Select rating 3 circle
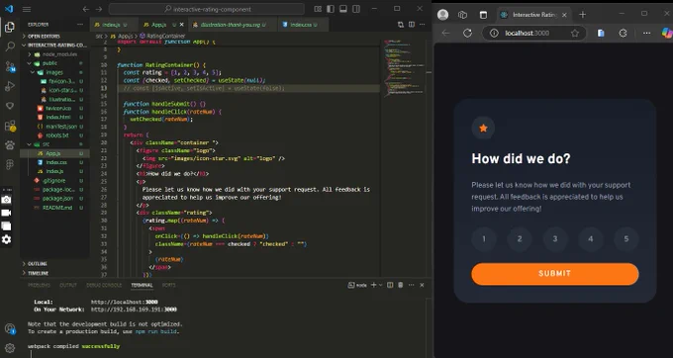 (x=555, y=238)
